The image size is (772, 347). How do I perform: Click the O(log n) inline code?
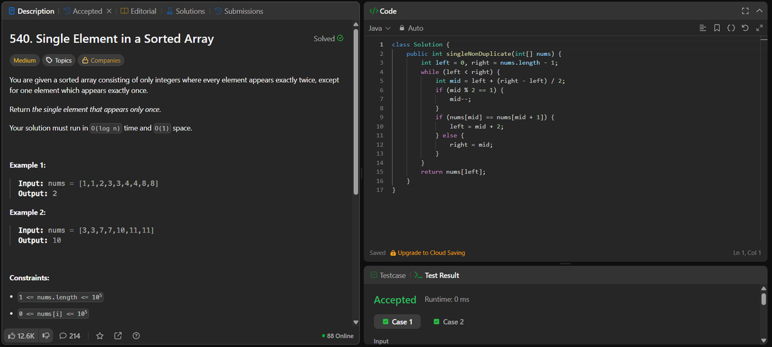pos(106,129)
